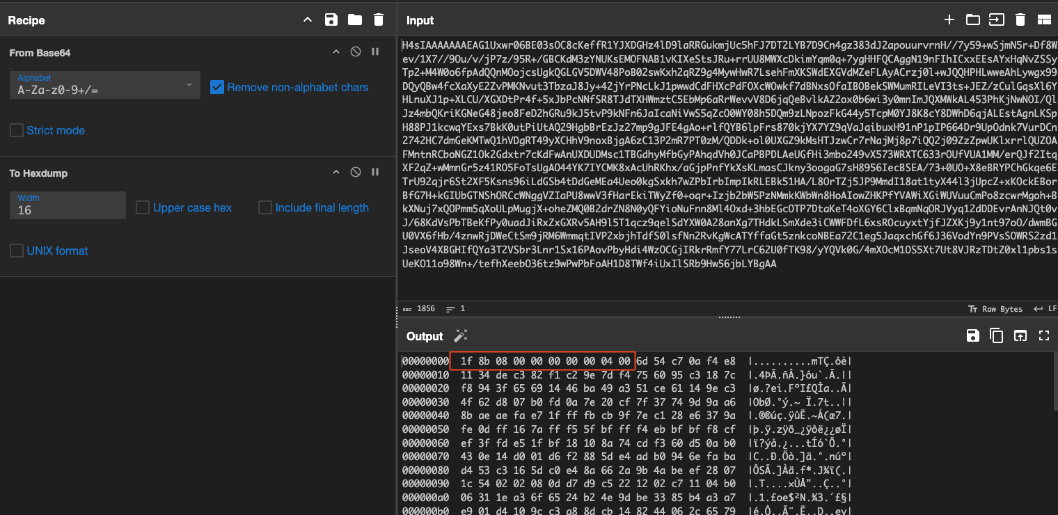Click the pane divider drag handle
This screenshot has height=515, width=1058.
pos(729,317)
